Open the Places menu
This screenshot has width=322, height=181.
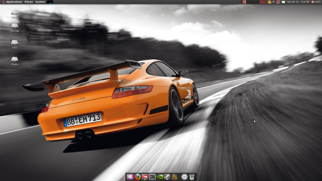pos(29,2)
